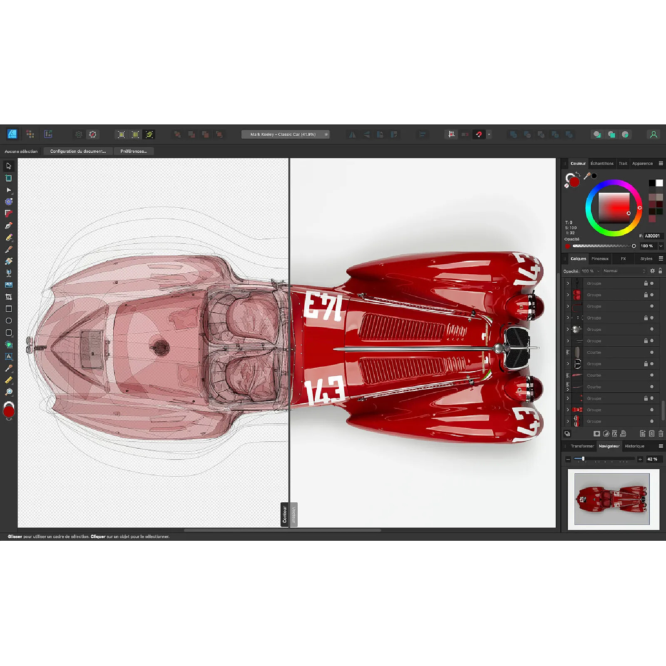Select the Pen tool in the toolbar
Image resolution: width=666 pixels, height=666 pixels.
point(9,226)
